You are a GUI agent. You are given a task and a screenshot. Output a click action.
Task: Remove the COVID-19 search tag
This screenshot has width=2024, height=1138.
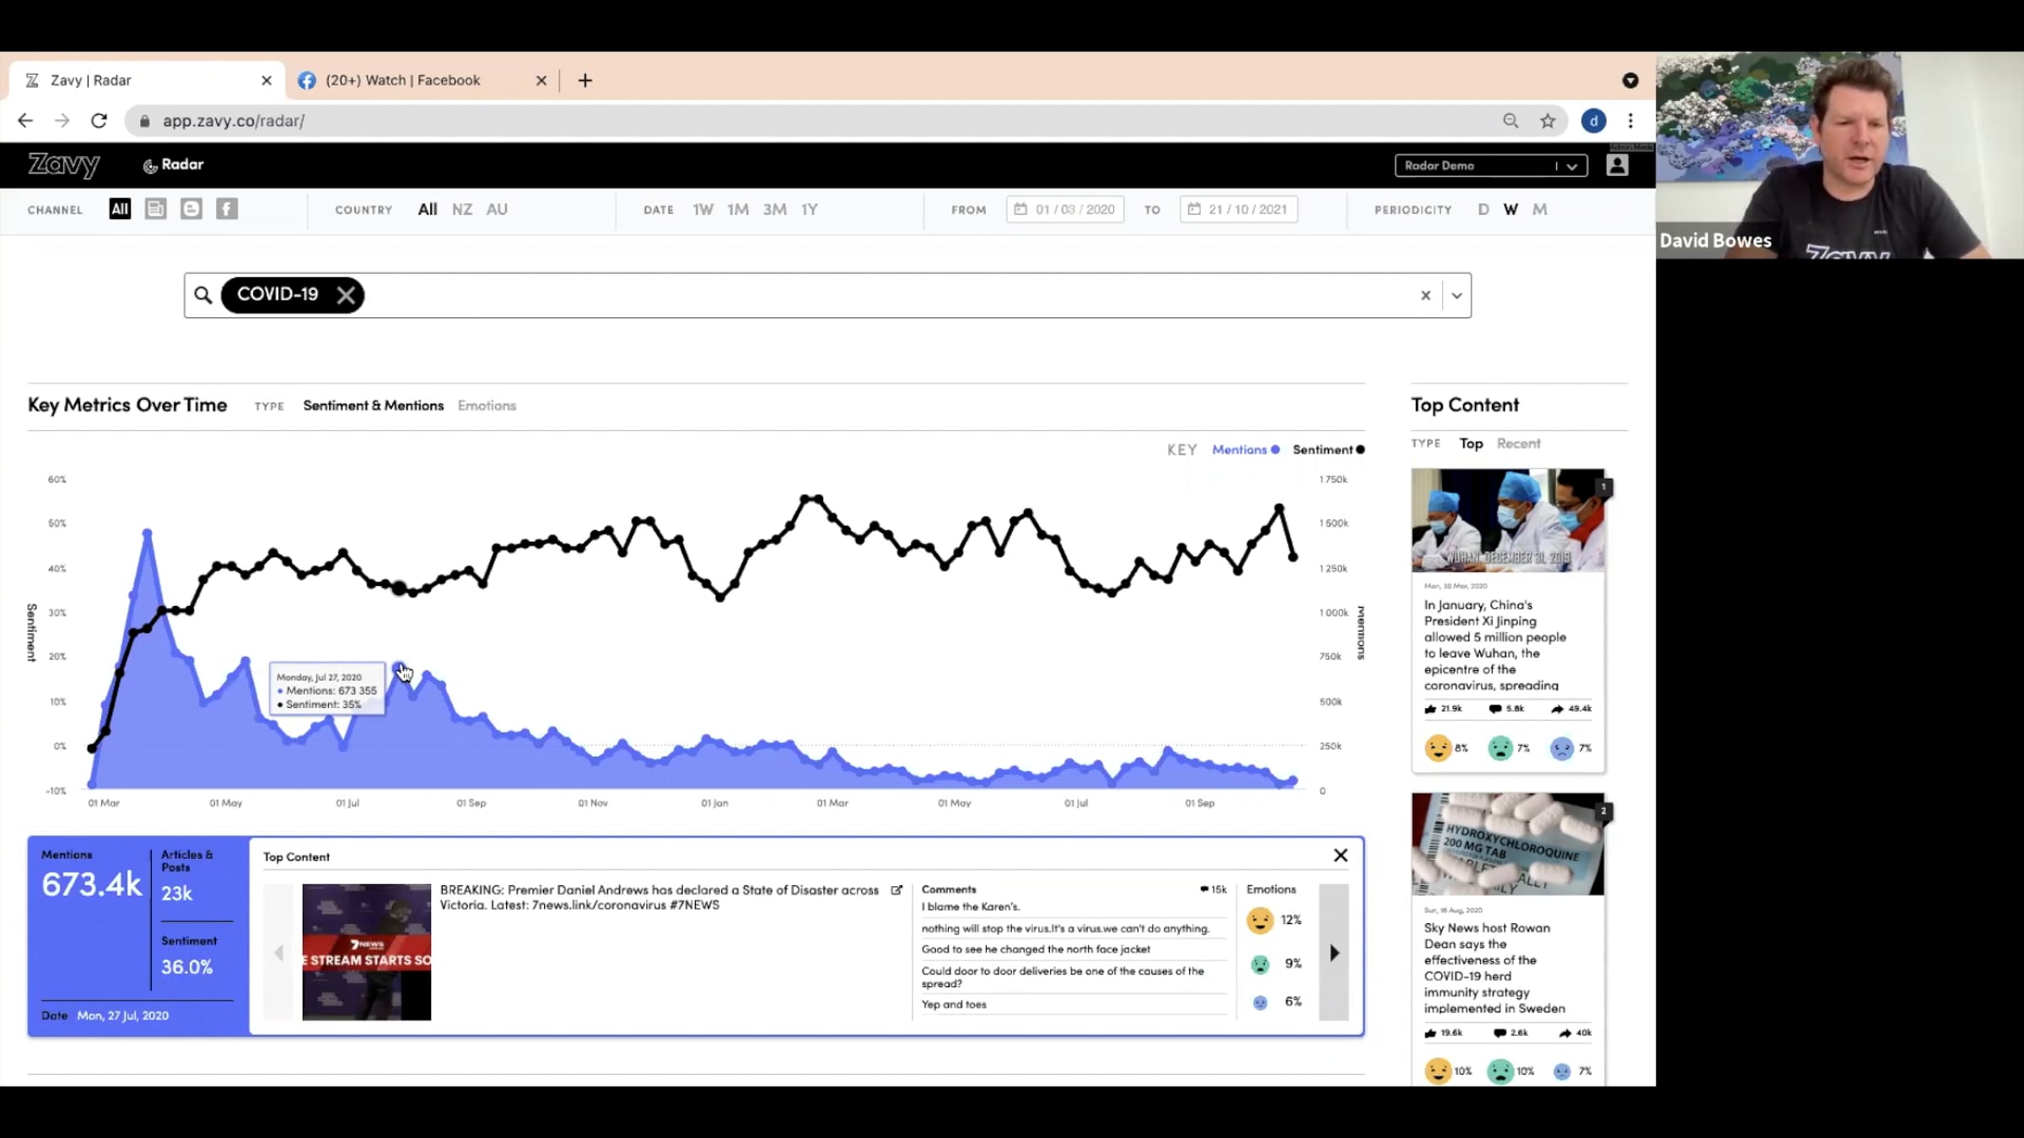(x=346, y=295)
